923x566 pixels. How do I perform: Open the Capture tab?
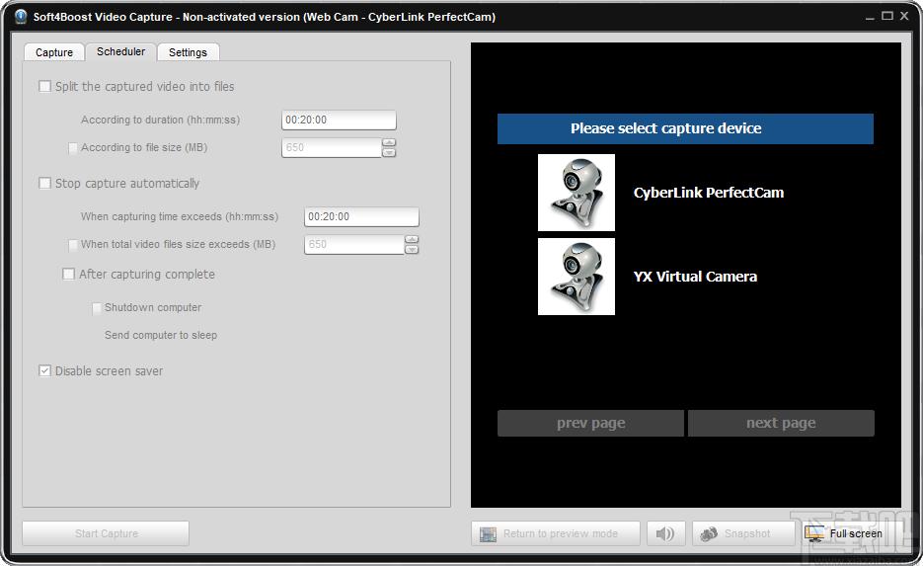[x=53, y=52]
